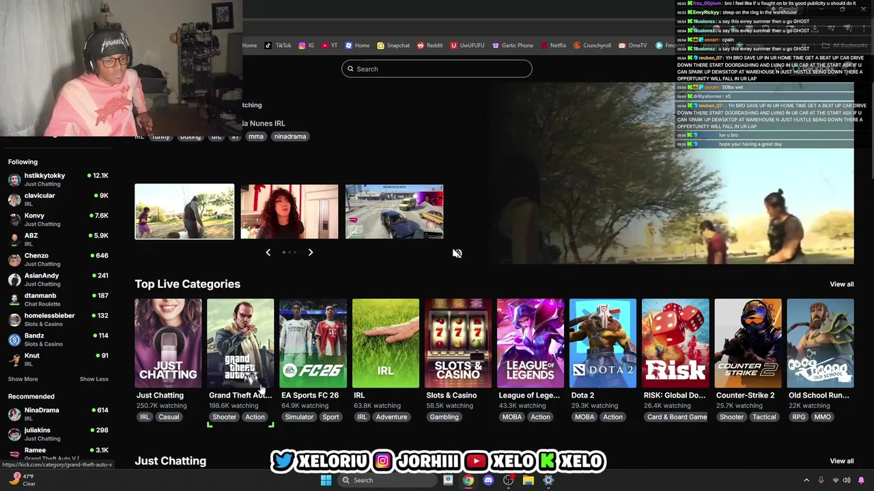
Task: Open the Reddit bookmark
Action: pyautogui.click(x=430, y=46)
